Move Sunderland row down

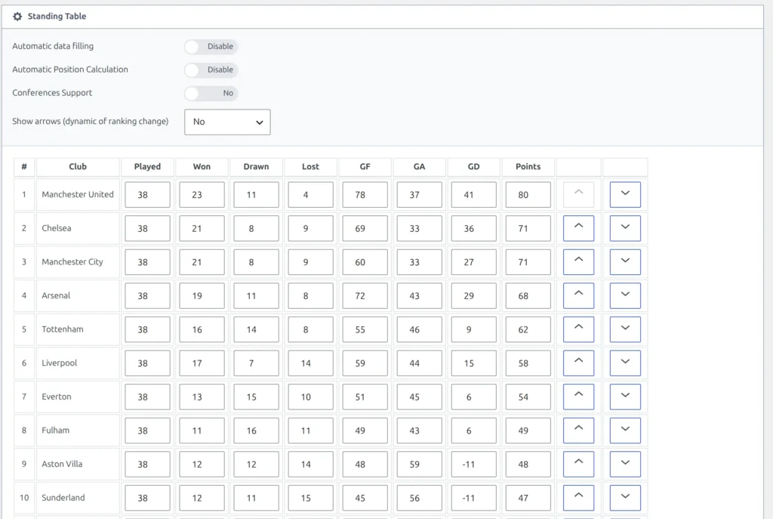(x=625, y=497)
